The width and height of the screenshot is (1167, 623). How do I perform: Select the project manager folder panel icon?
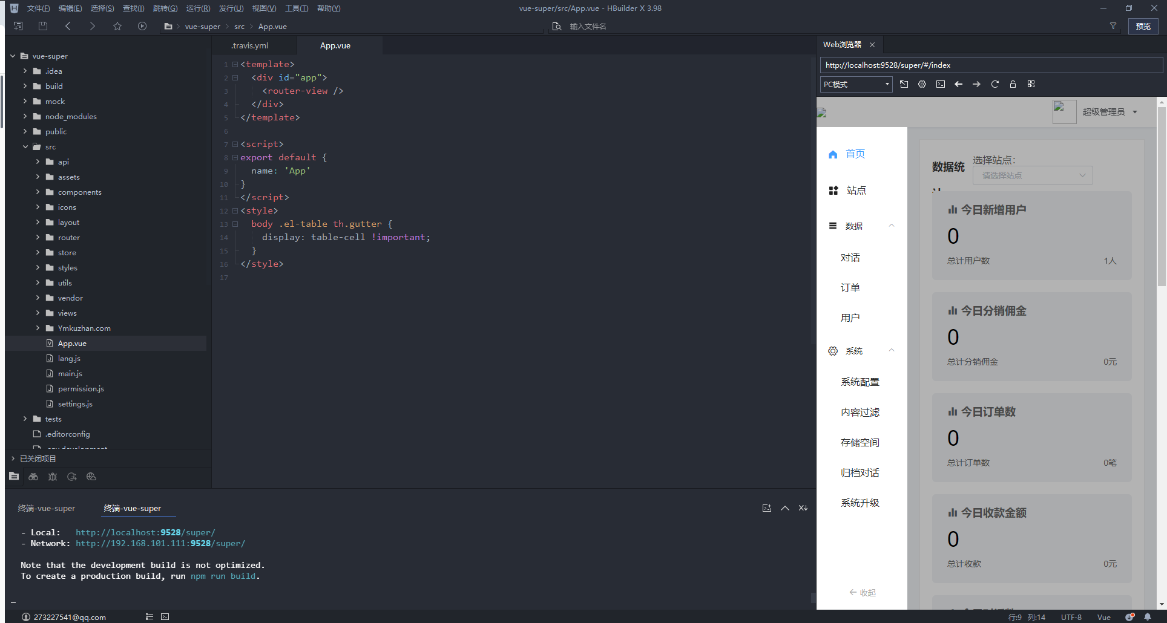coord(14,477)
